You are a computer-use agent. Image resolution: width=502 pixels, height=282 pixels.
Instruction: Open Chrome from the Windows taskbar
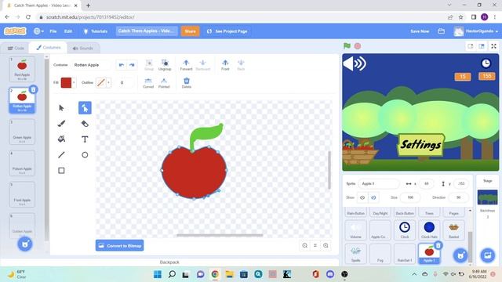215,274
